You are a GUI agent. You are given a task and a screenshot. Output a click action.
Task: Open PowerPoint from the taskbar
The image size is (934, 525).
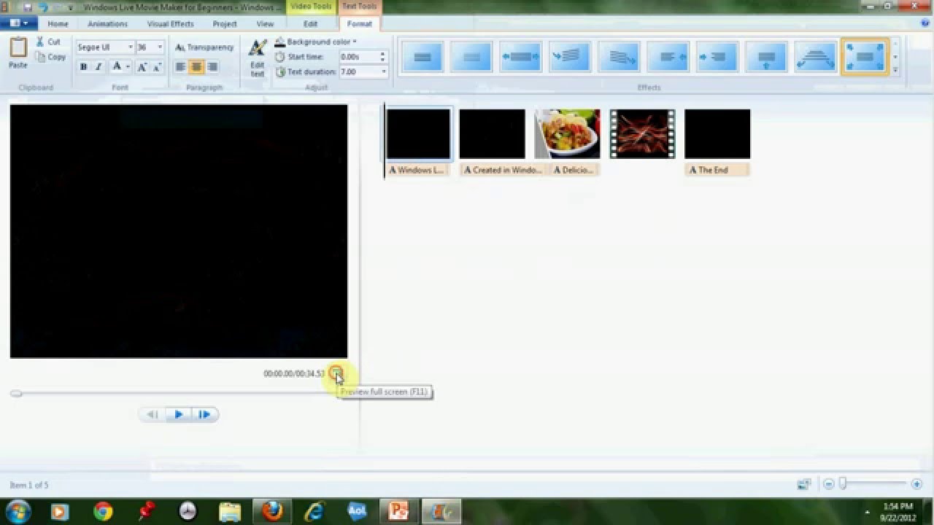coord(398,511)
